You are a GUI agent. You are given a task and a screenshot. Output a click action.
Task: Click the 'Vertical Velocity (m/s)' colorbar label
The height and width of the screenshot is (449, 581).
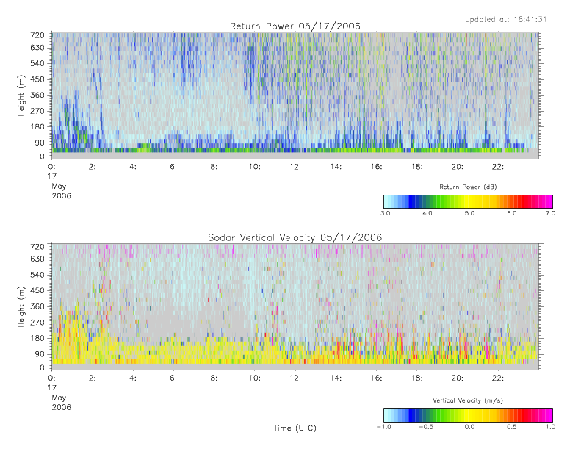(x=468, y=400)
